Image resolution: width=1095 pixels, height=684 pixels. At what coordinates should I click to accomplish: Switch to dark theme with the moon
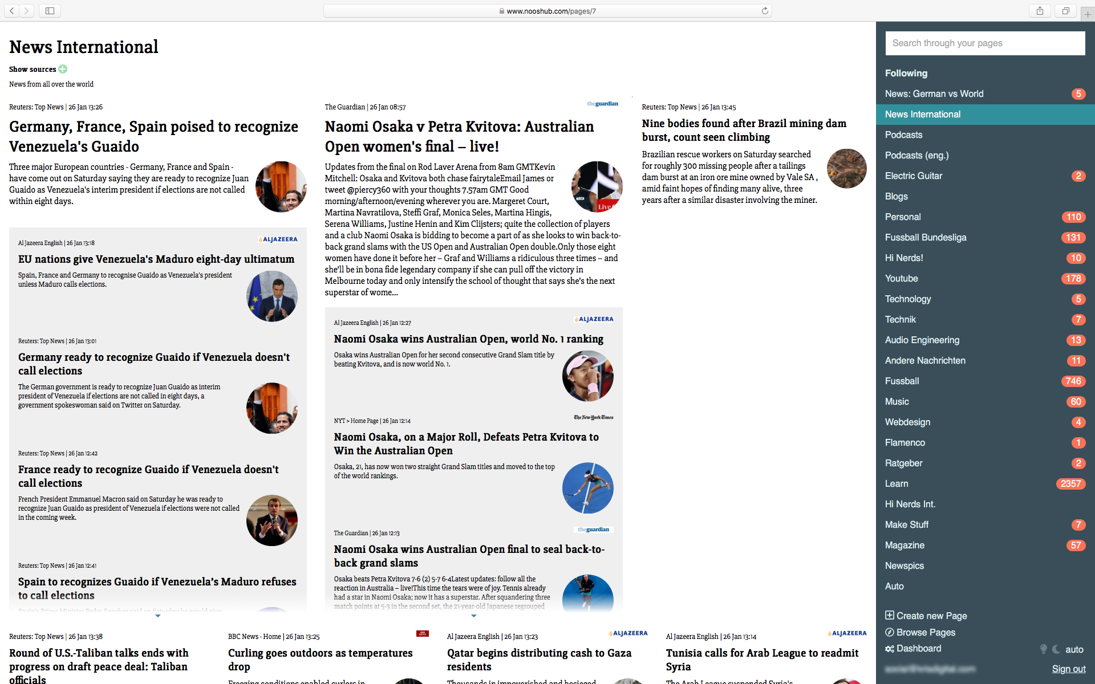coord(1056,649)
